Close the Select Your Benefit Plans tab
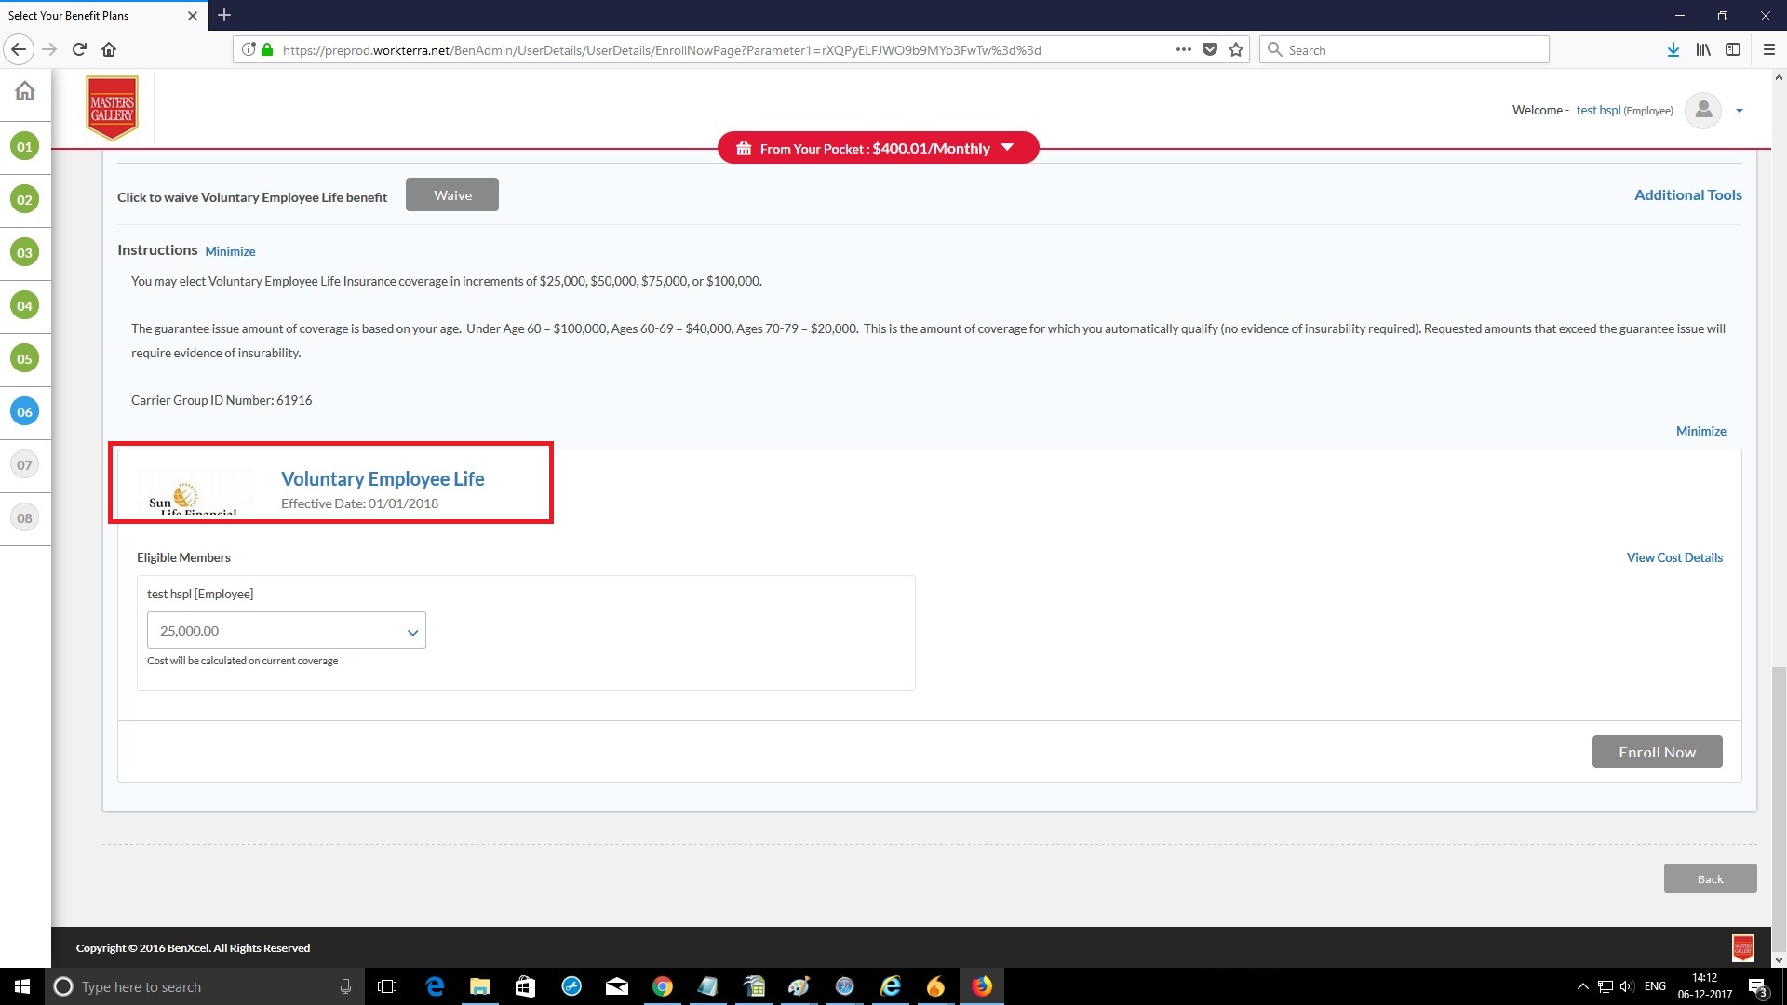Viewport: 1787px width, 1005px height. tap(192, 16)
